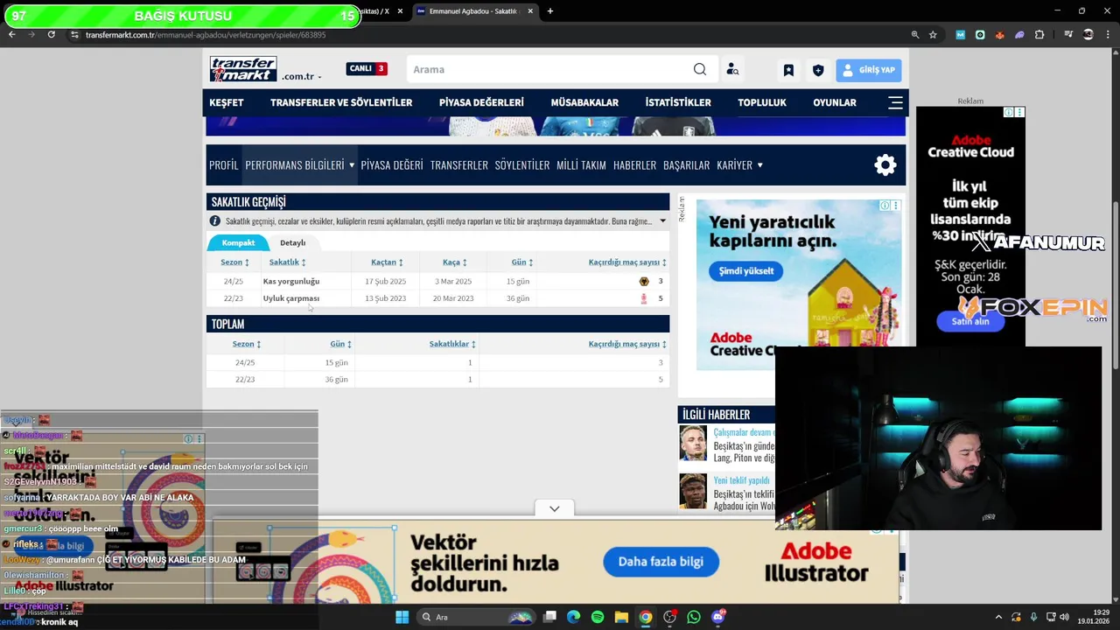Open Spotify from the taskbar
Screen dimensions: 1120x630
coord(598,617)
